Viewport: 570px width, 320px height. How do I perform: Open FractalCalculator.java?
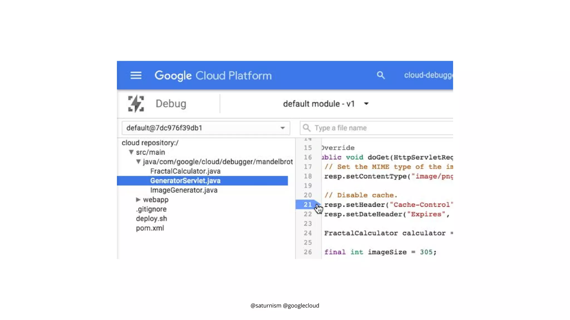tap(185, 171)
